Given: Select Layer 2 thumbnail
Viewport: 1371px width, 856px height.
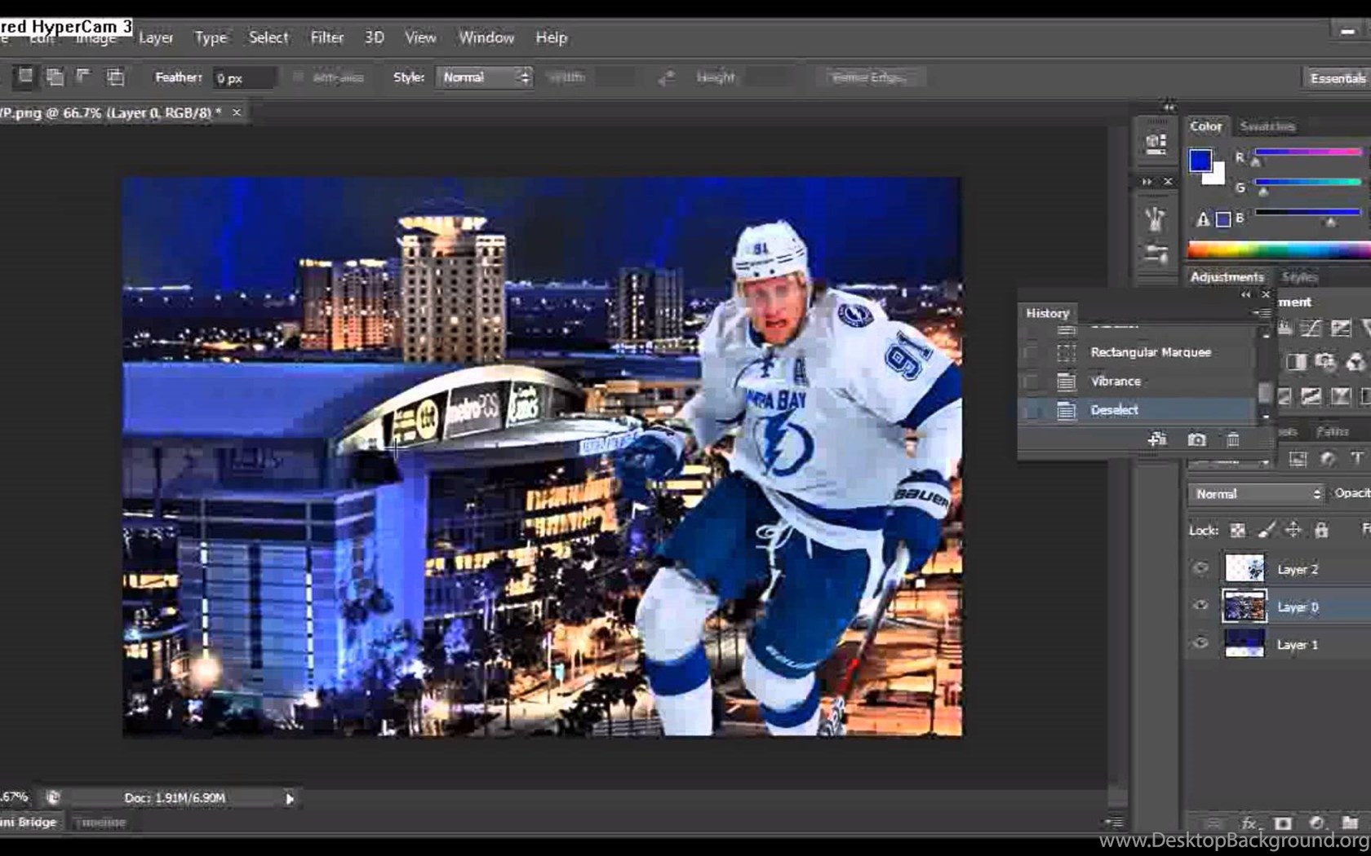Looking at the screenshot, I should coord(1245,568).
